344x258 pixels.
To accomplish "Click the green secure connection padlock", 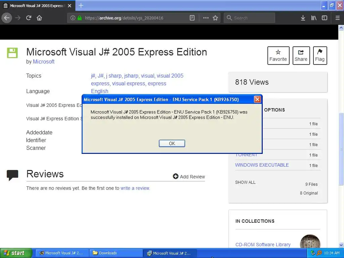I will [x=80, y=18].
